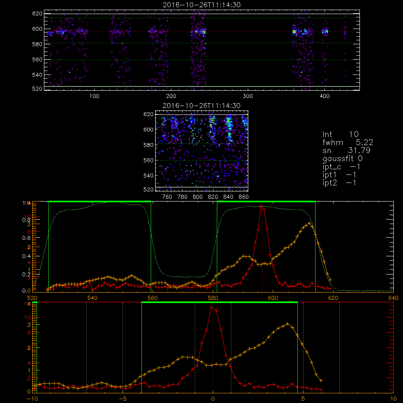The width and height of the screenshot is (403, 403).
Task: Click the red curve peak near 596 in profile plot
Action: [x=262, y=206]
